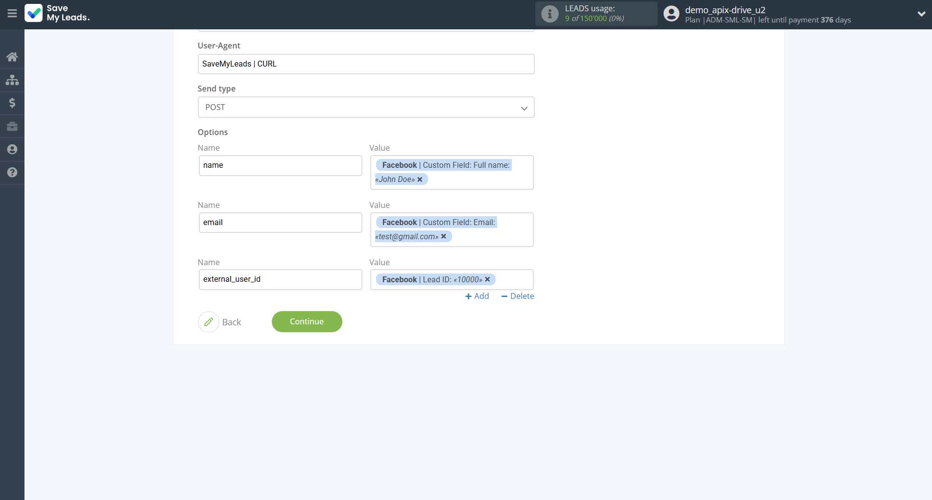Open the Help question mark icon

click(x=12, y=172)
